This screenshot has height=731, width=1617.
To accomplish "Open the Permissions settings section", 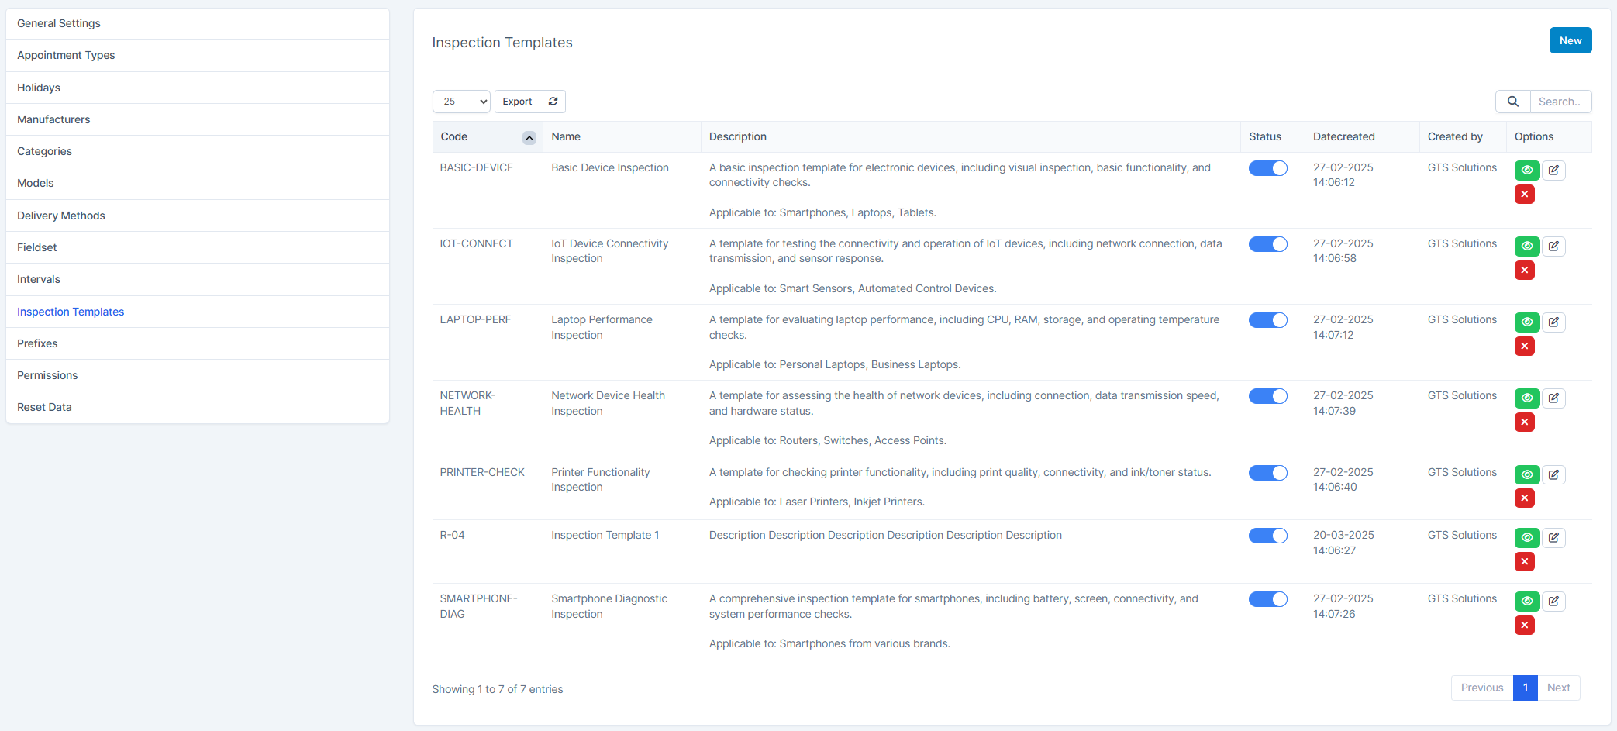I will click(x=47, y=375).
